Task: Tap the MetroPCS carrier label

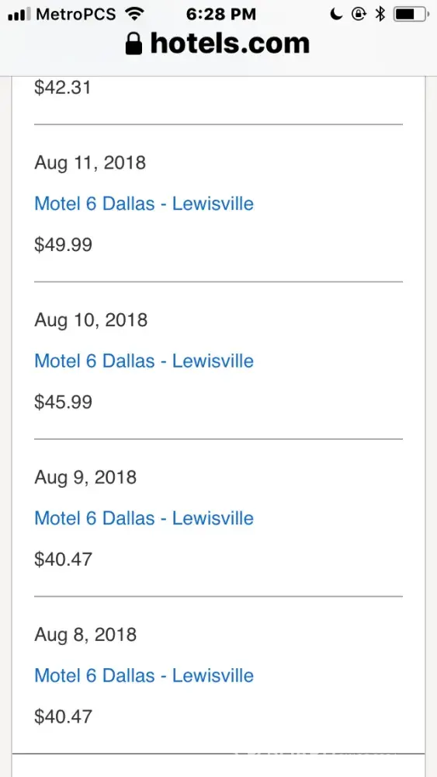Action: 76,14
